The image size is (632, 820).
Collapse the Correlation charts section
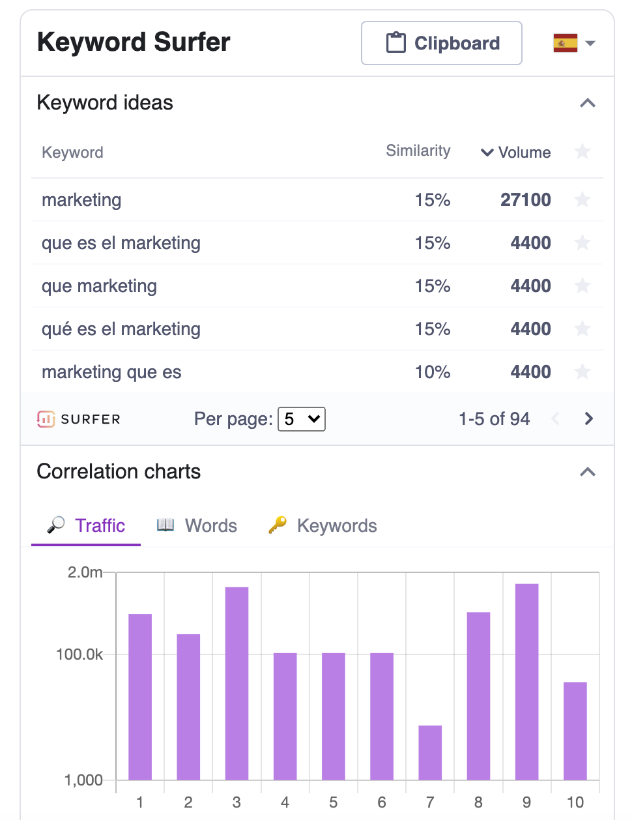[588, 472]
